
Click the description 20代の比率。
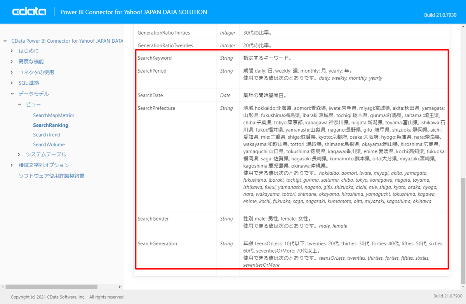(257, 45)
